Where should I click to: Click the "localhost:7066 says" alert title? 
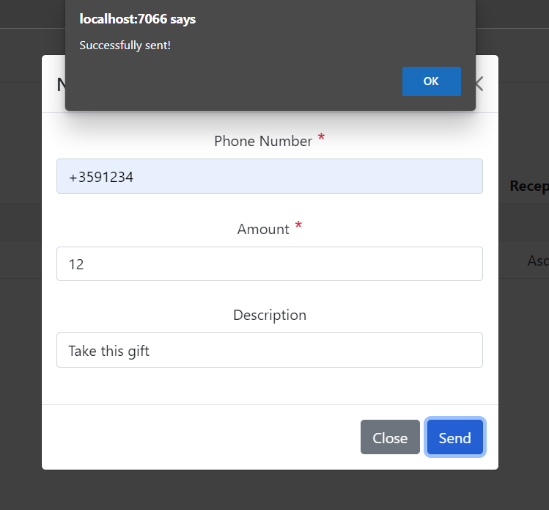(x=138, y=19)
